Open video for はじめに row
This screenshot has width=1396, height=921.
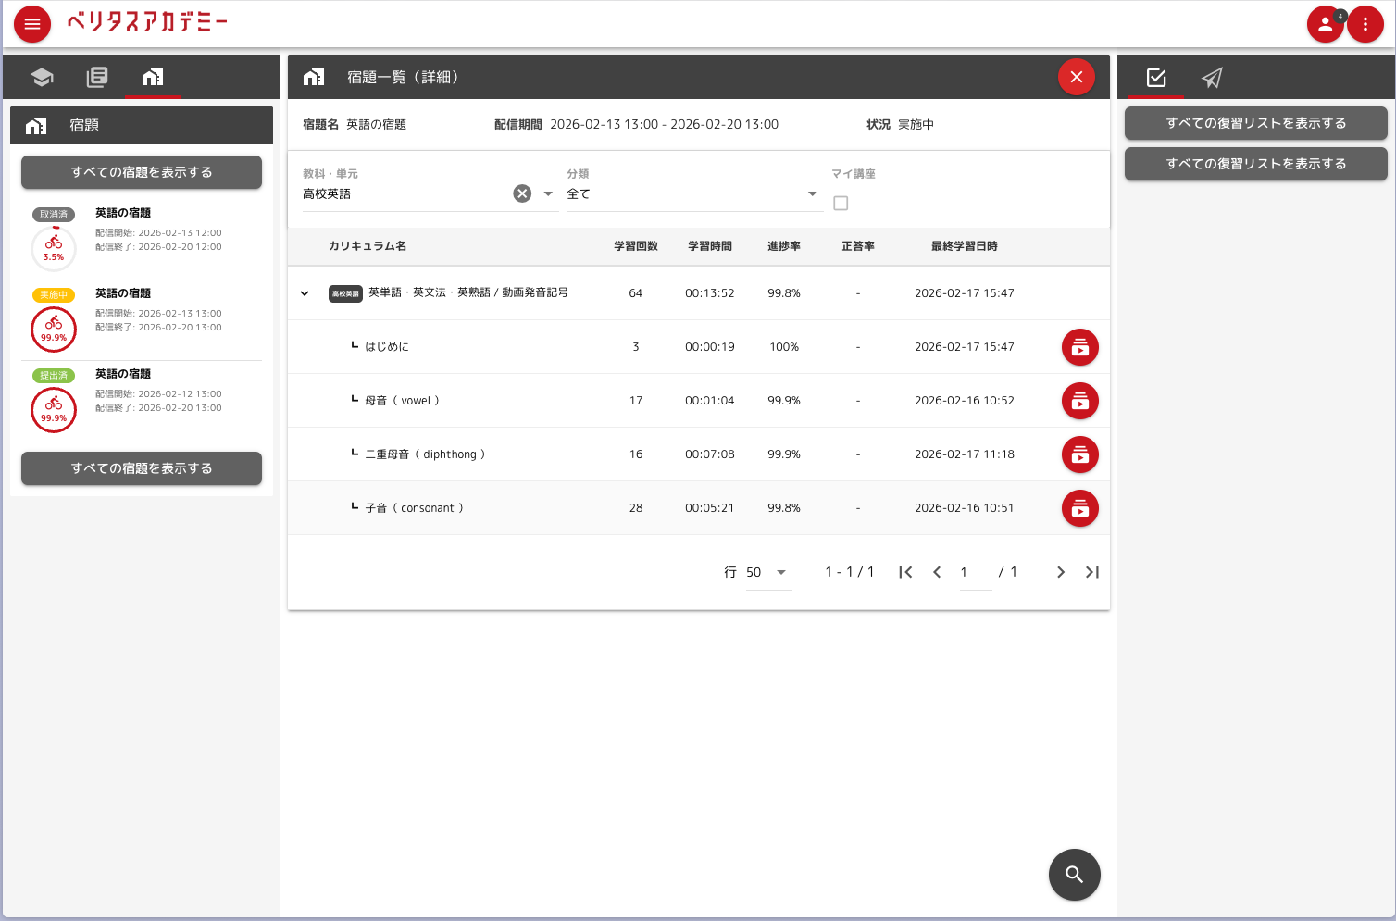(x=1079, y=347)
